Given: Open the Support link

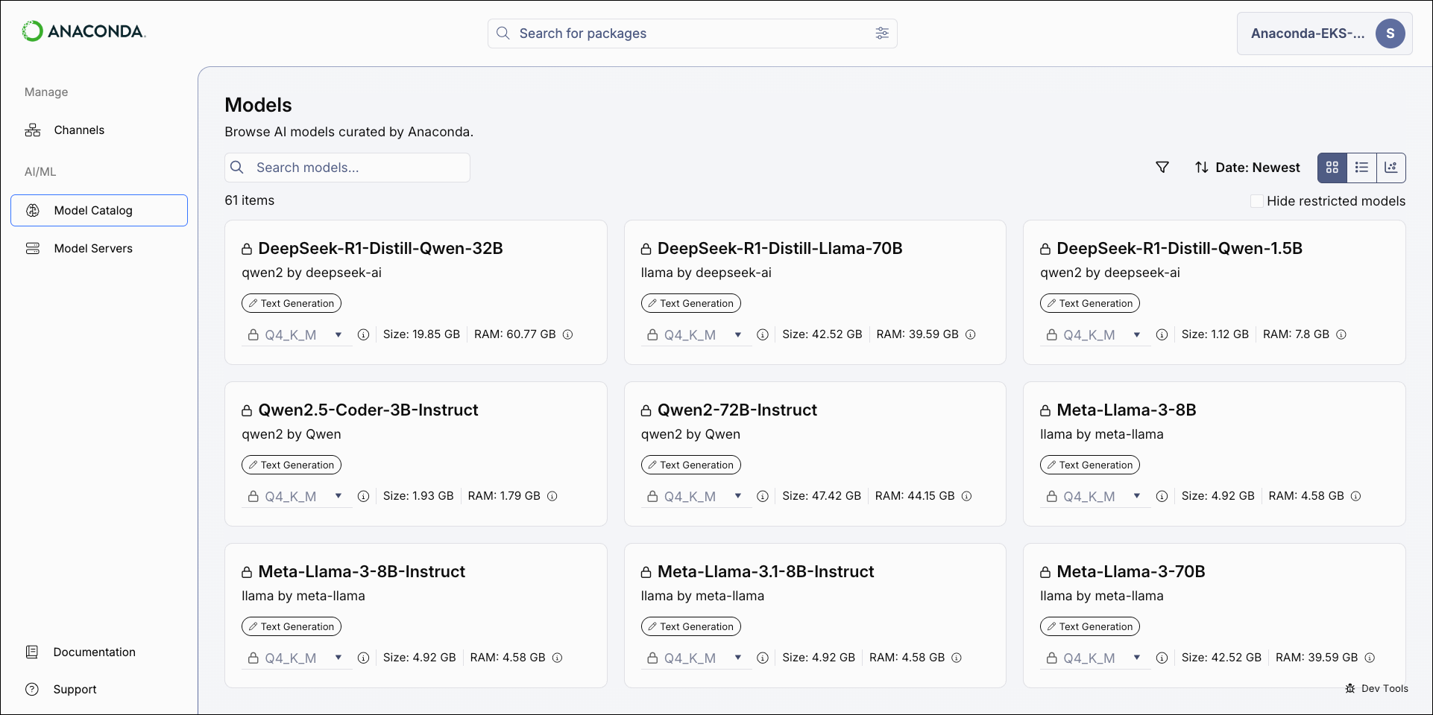Looking at the screenshot, I should point(75,689).
